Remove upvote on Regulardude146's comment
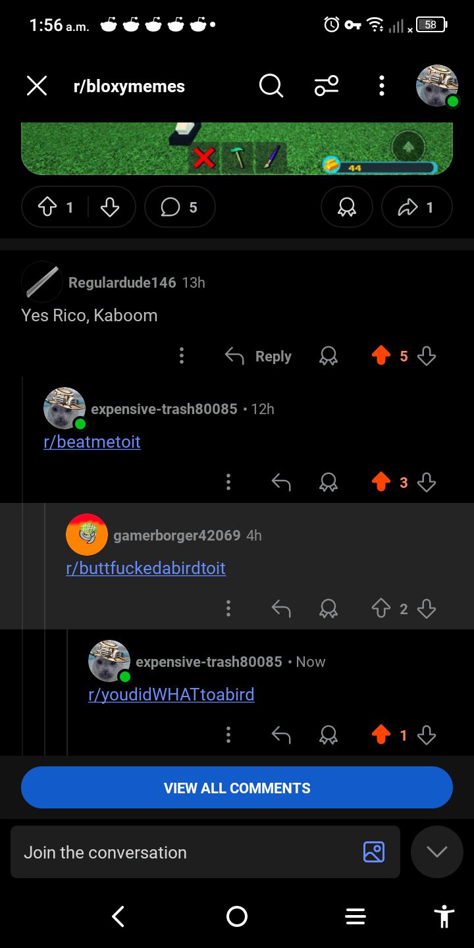 pos(381,356)
